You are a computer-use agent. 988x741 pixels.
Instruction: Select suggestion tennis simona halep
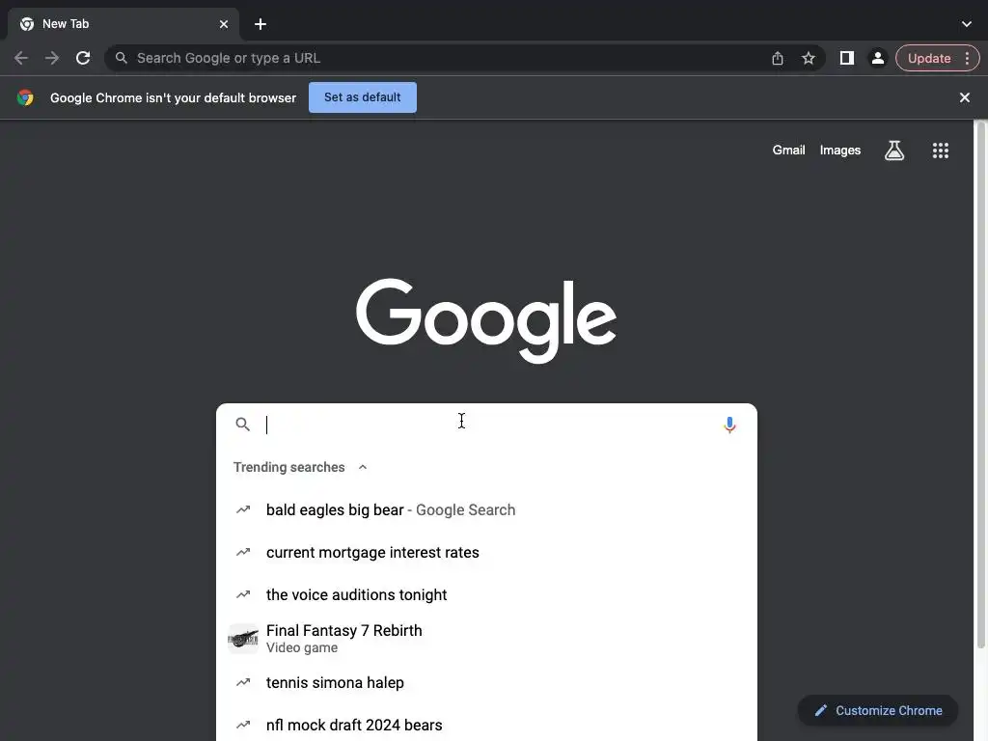pyautogui.click(x=486, y=682)
